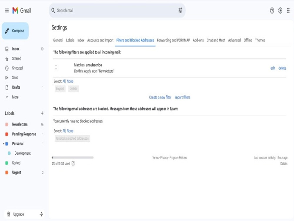Open the main menu hamburger icon
The image size is (294, 221).
pyautogui.click(x=7, y=11)
